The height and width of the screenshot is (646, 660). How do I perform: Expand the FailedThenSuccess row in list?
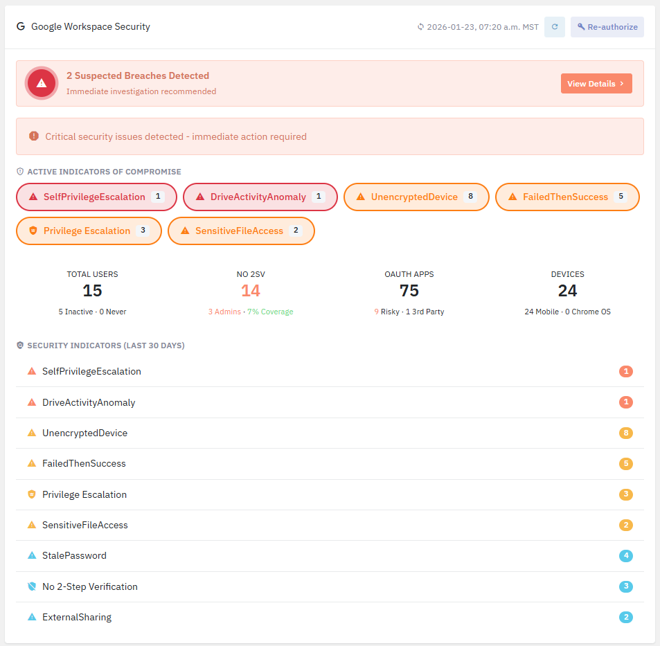330,464
